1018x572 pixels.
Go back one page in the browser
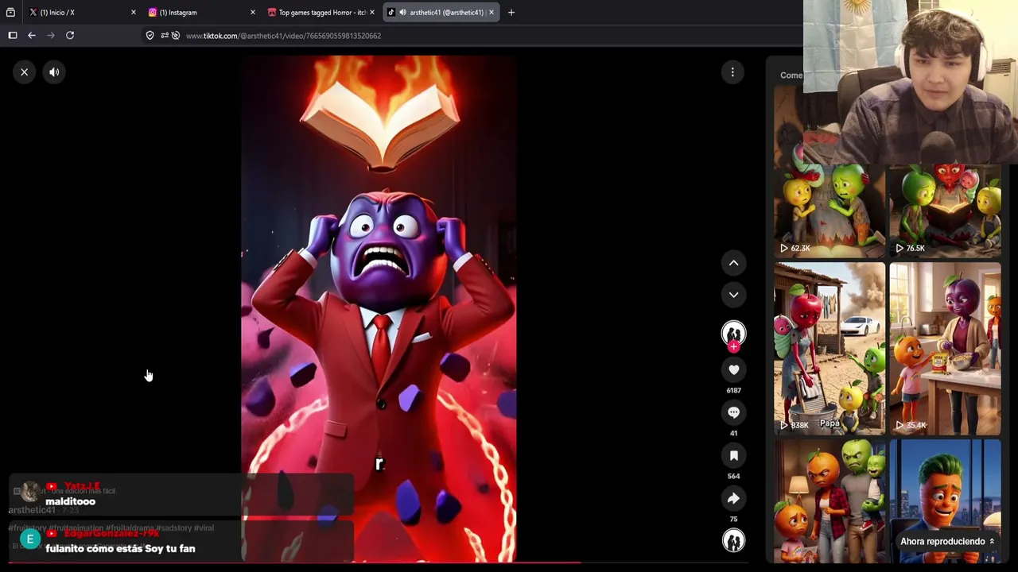pyautogui.click(x=32, y=35)
